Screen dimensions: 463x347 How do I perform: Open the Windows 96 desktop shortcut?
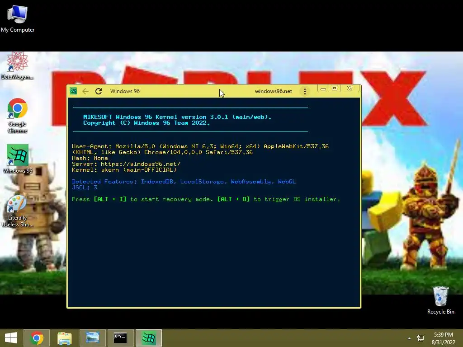(x=18, y=159)
